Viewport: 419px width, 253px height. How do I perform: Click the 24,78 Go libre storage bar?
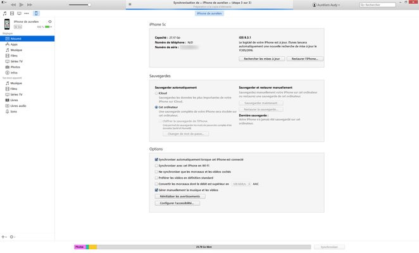[x=204, y=247]
